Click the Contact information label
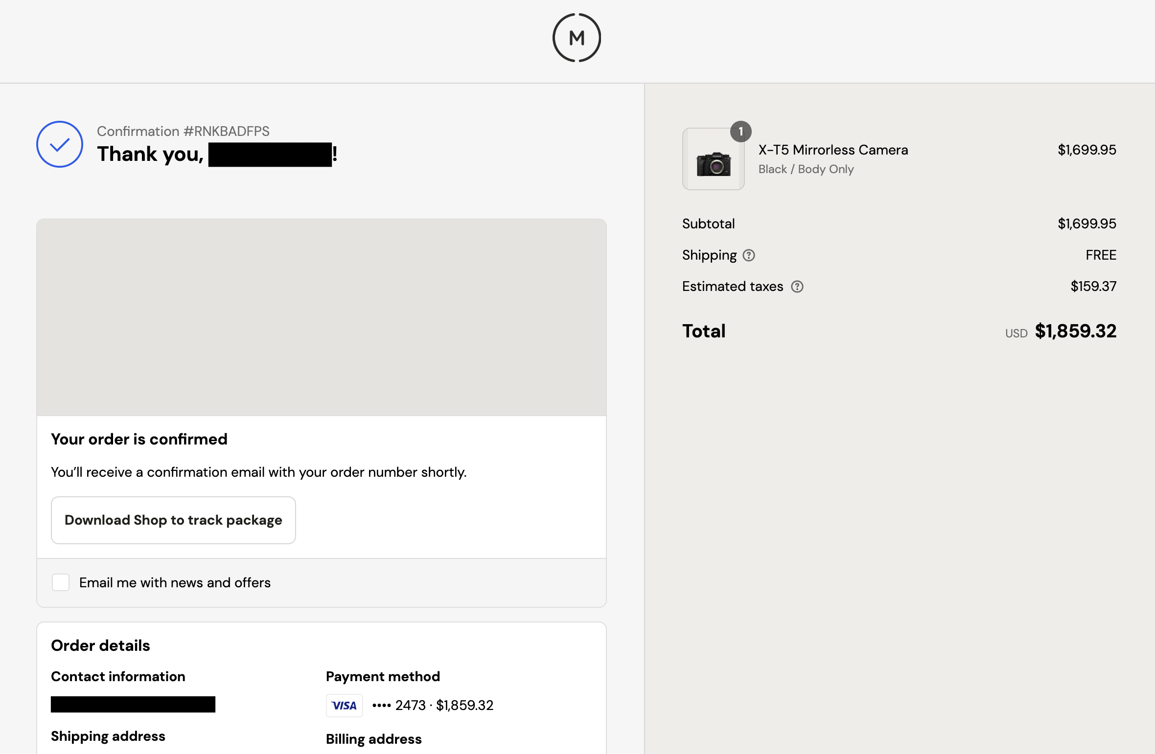Viewport: 1155px width, 754px height. pyautogui.click(x=118, y=676)
